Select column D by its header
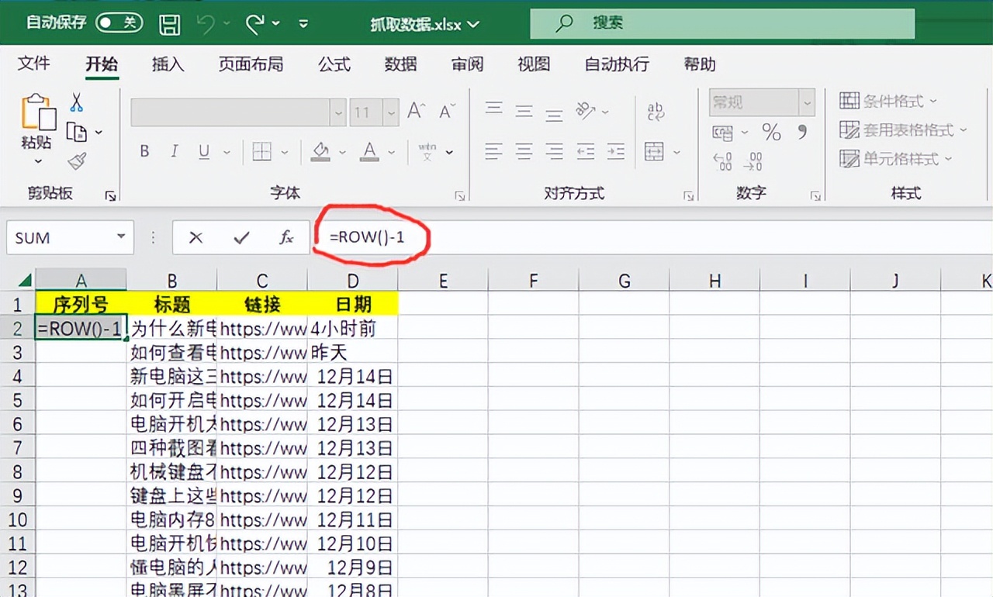The width and height of the screenshot is (993, 597). (x=353, y=280)
